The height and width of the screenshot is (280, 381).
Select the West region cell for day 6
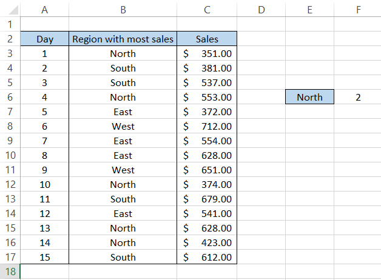click(x=123, y=126)
